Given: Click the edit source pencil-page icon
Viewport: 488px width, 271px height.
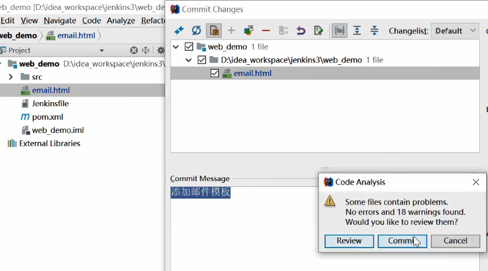Looking at the screenshot, I should coord(318,30).
